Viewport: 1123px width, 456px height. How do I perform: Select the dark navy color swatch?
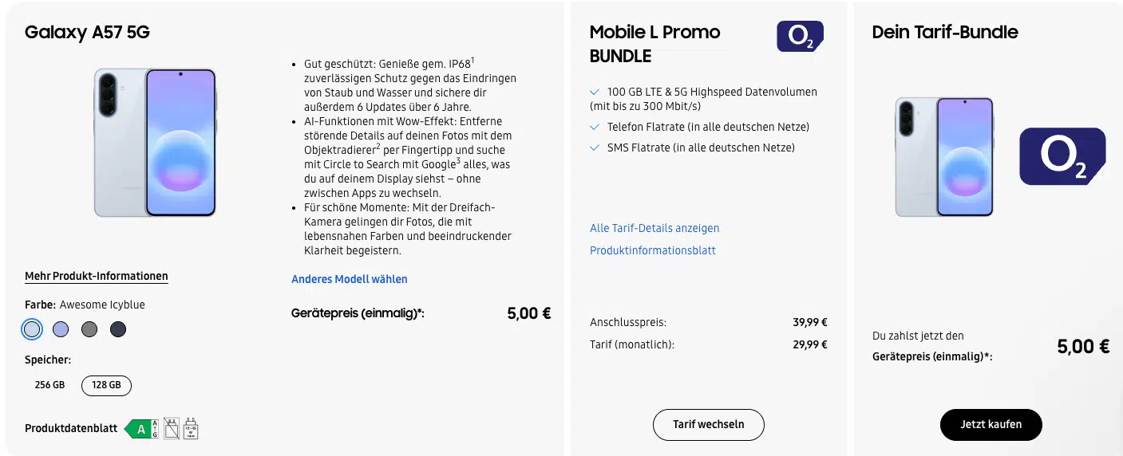coord(118,329)
